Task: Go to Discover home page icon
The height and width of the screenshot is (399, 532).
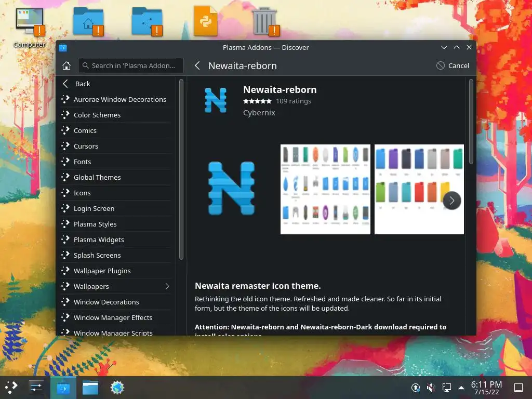Action: coord(66,65)
